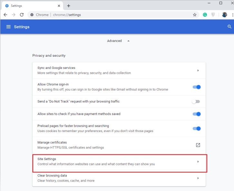Click Sync and Google services title
Screen dimensions: 234x191
[56, 68]
